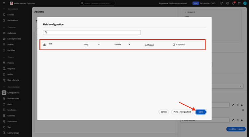Click the Adobe Journey Optimizer logo
The image size is (249, 137).
(x=11, y=3)
